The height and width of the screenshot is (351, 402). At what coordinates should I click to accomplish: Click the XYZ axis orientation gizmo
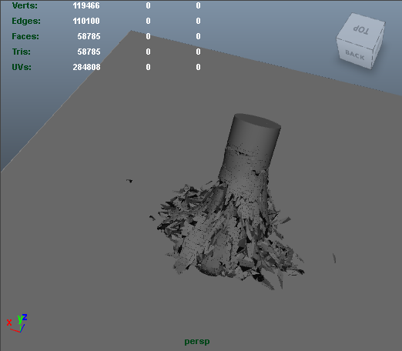[x=17, y=323]
